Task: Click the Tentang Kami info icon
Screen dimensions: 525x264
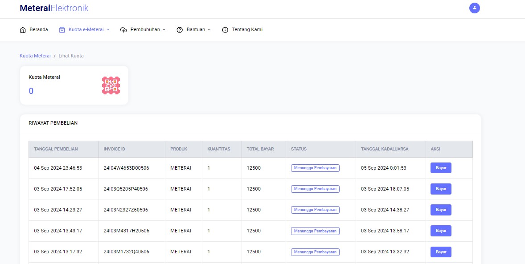Action: click(225, 30)
